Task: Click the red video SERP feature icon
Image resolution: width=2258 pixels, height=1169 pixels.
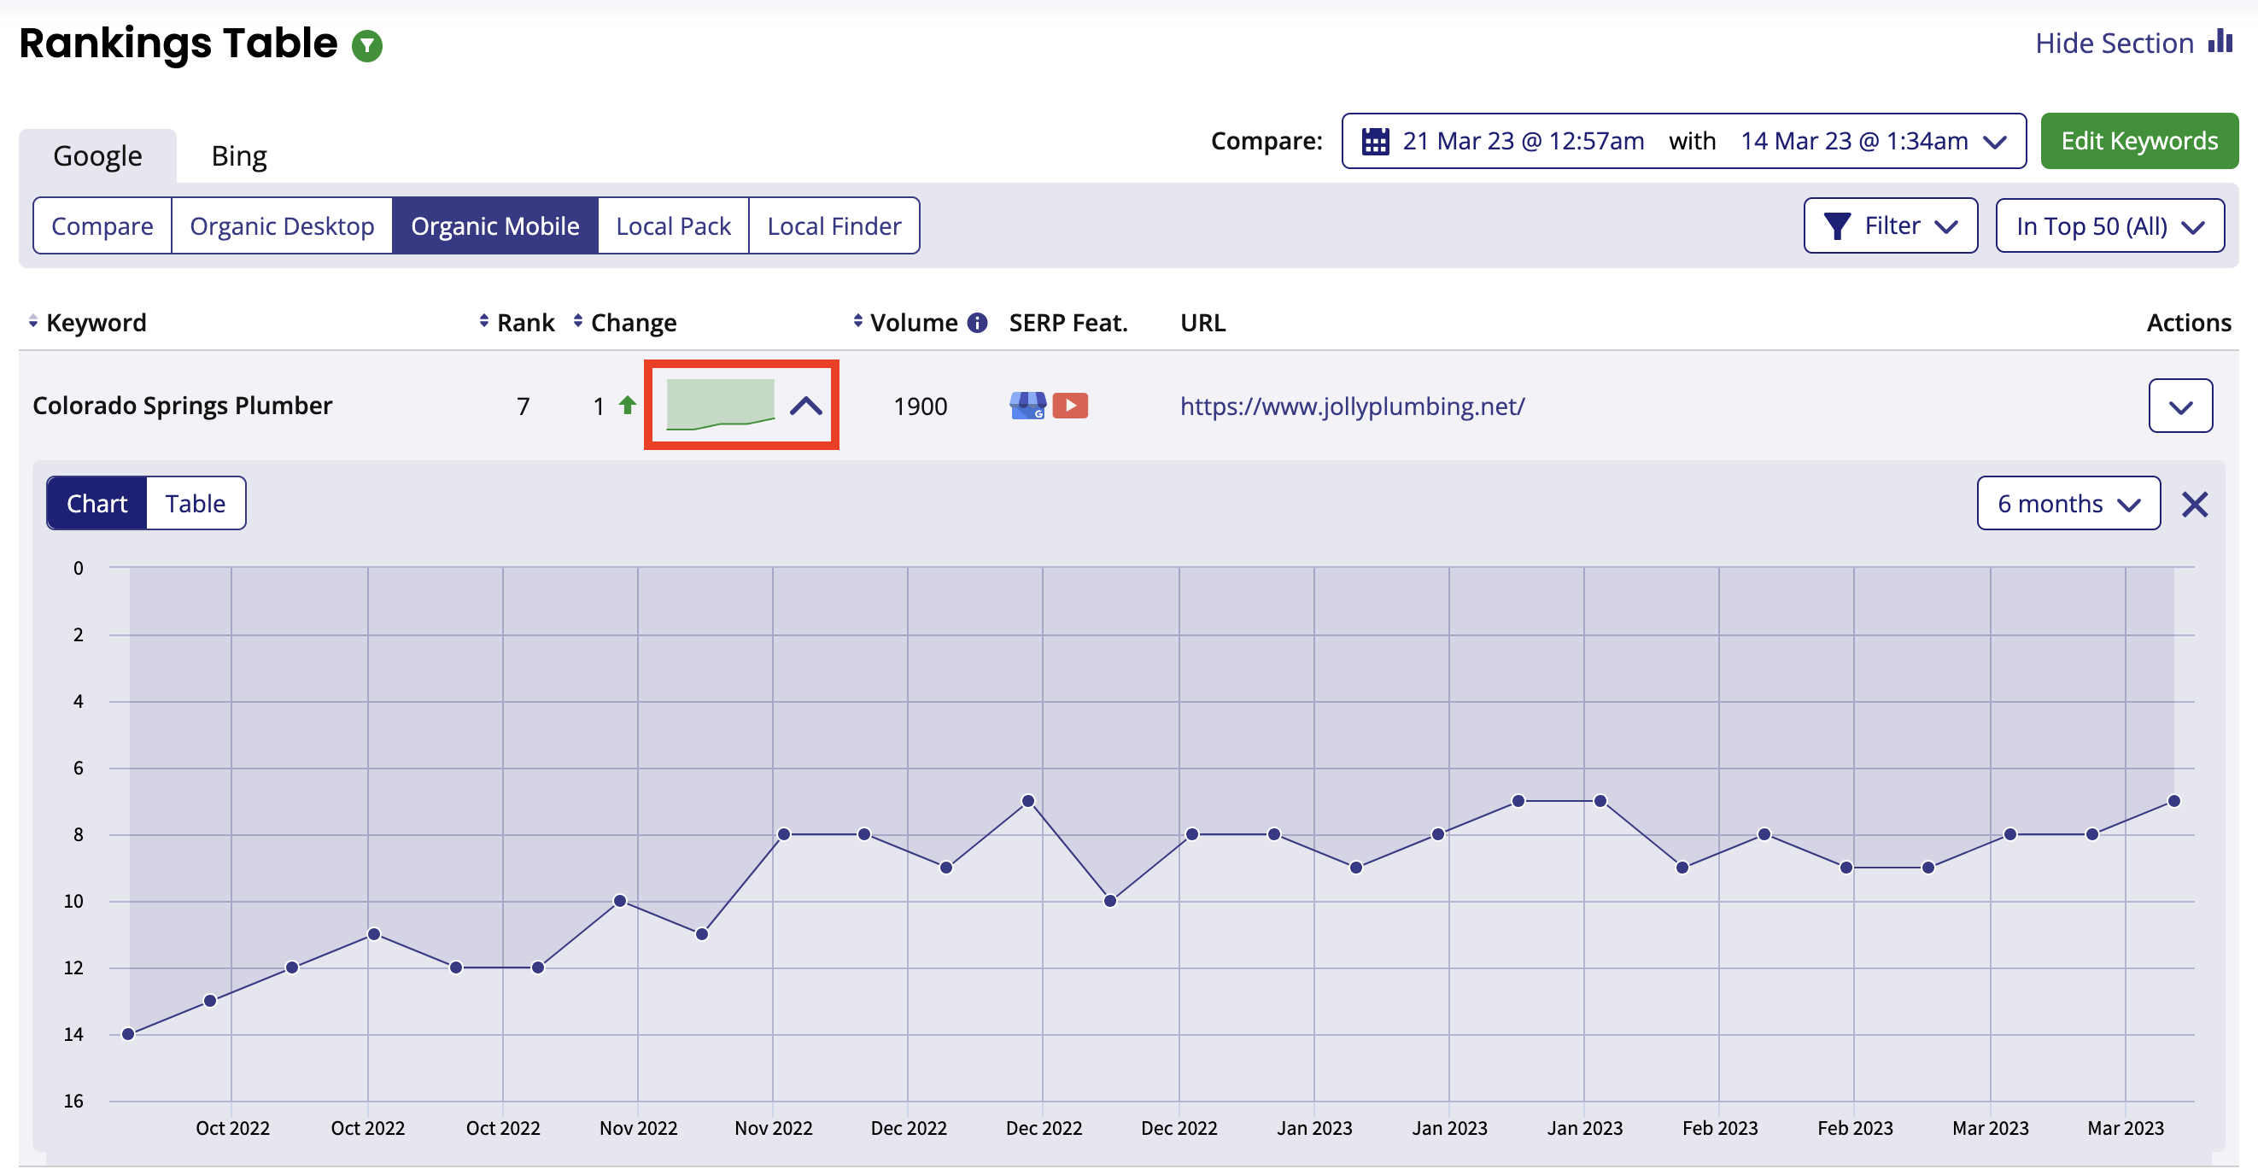Action: [x=1069, y=406]
